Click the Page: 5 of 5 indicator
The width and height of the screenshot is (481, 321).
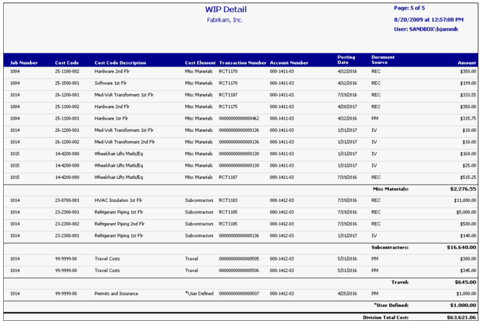point(410,8)
